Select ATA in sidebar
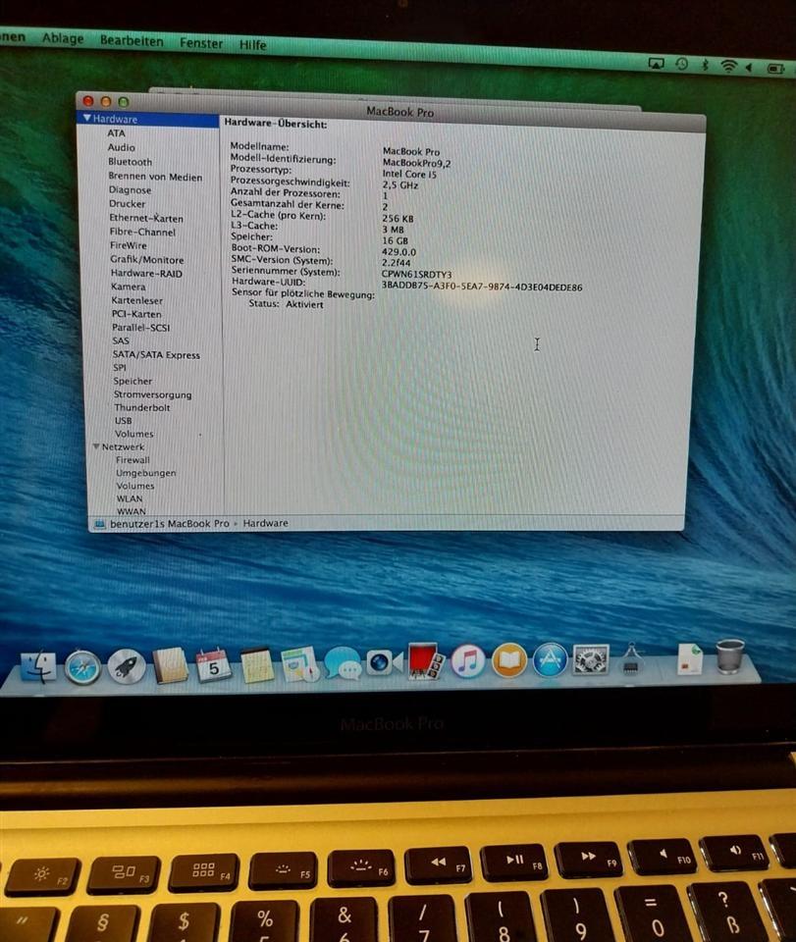 pos(116,133)
